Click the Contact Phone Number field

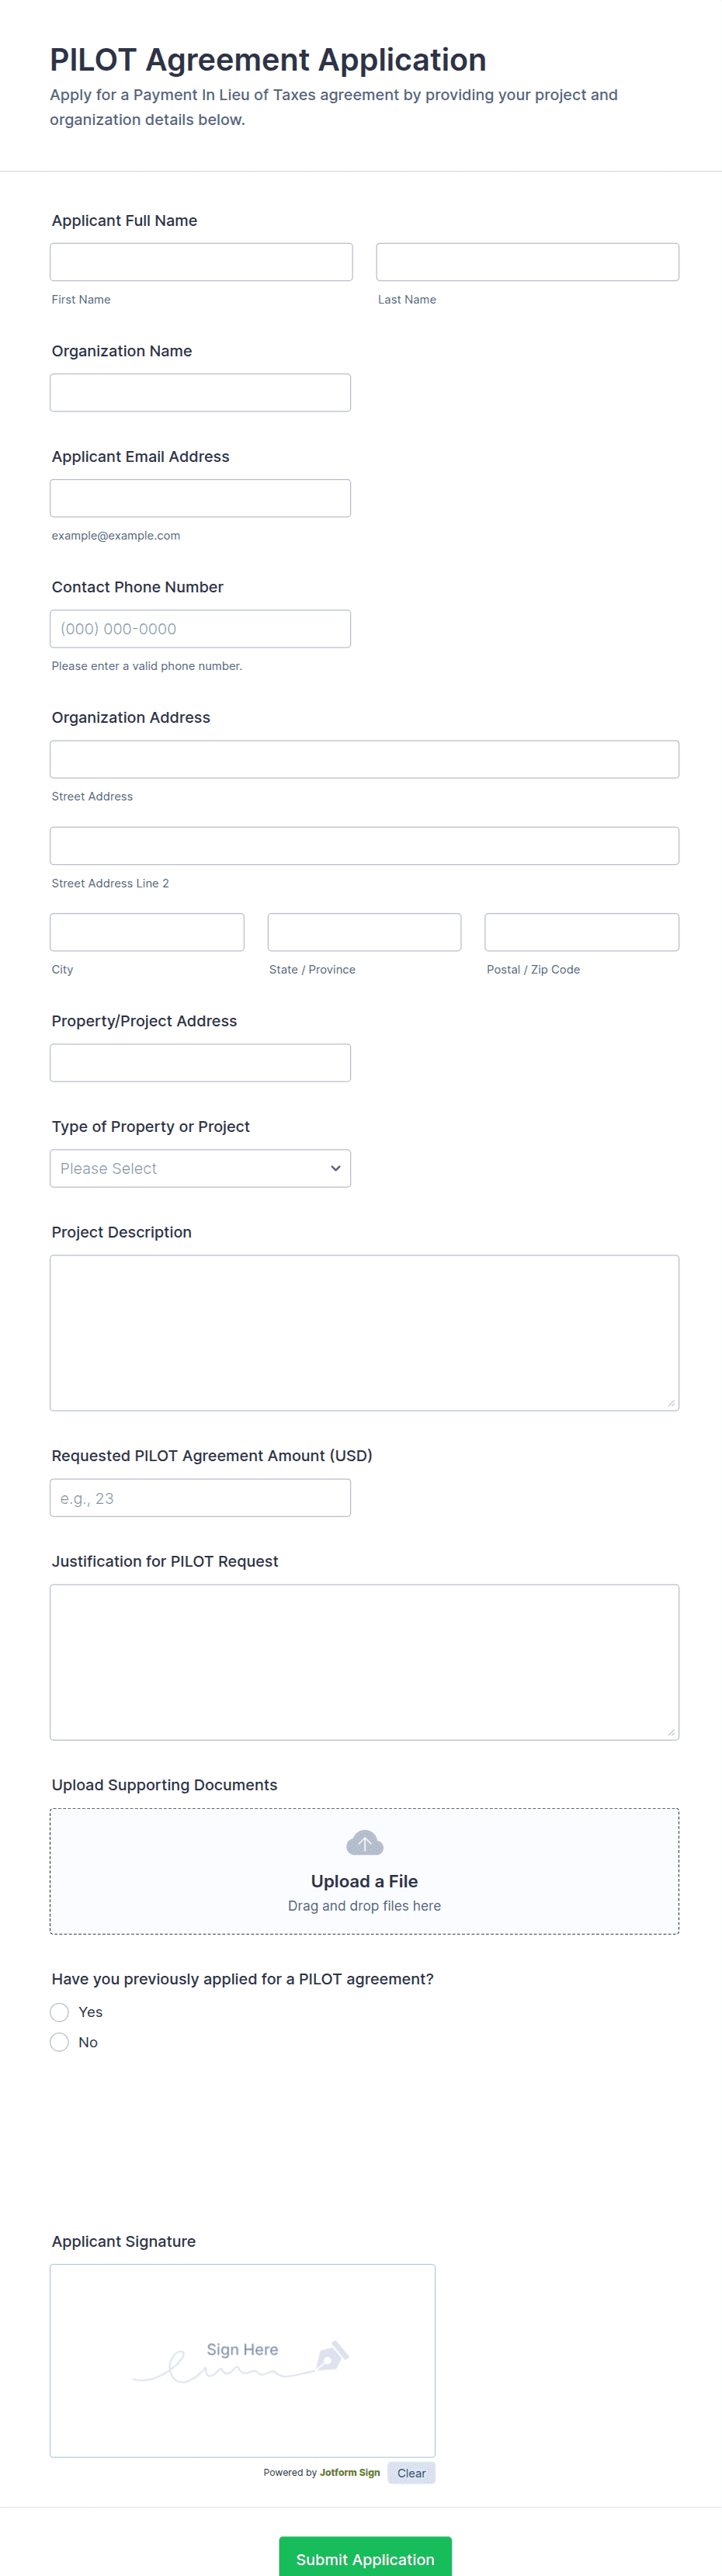click(x=200, y=629)
